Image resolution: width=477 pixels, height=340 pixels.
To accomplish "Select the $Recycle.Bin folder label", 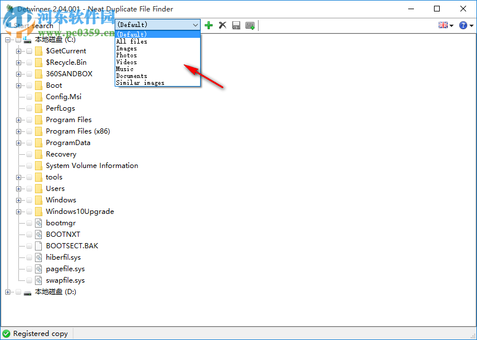I will pos(66,62).
